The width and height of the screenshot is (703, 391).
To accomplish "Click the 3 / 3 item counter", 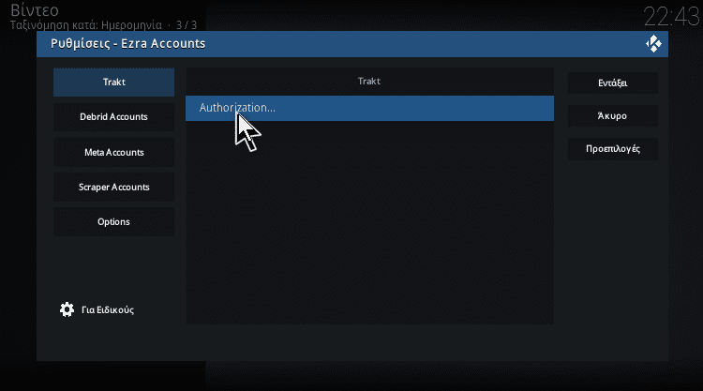I will (x=187, y=25).
